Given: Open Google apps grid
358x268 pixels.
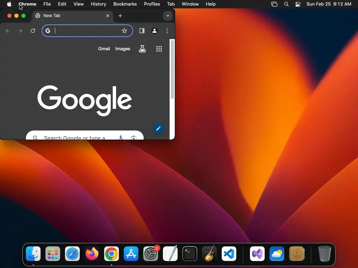Looking at the screenshot, I should (x=159, y=49).
